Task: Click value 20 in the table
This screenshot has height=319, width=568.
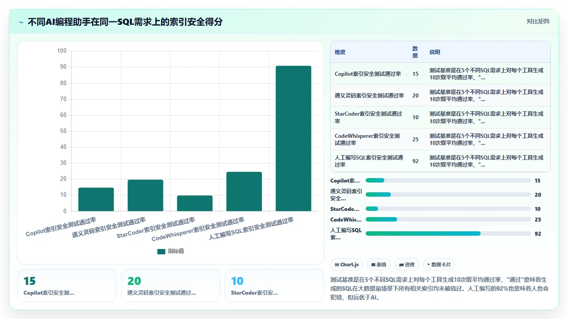Action: click(415, 96)
